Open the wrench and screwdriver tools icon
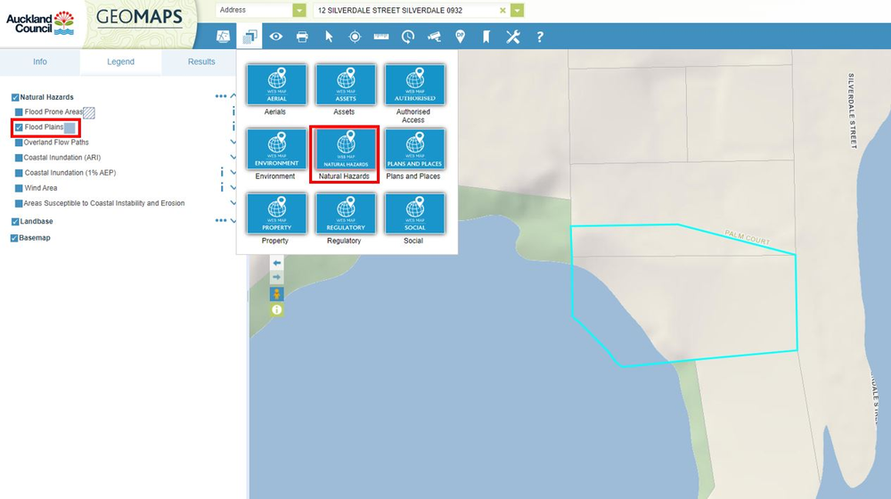 click(513, 37)
